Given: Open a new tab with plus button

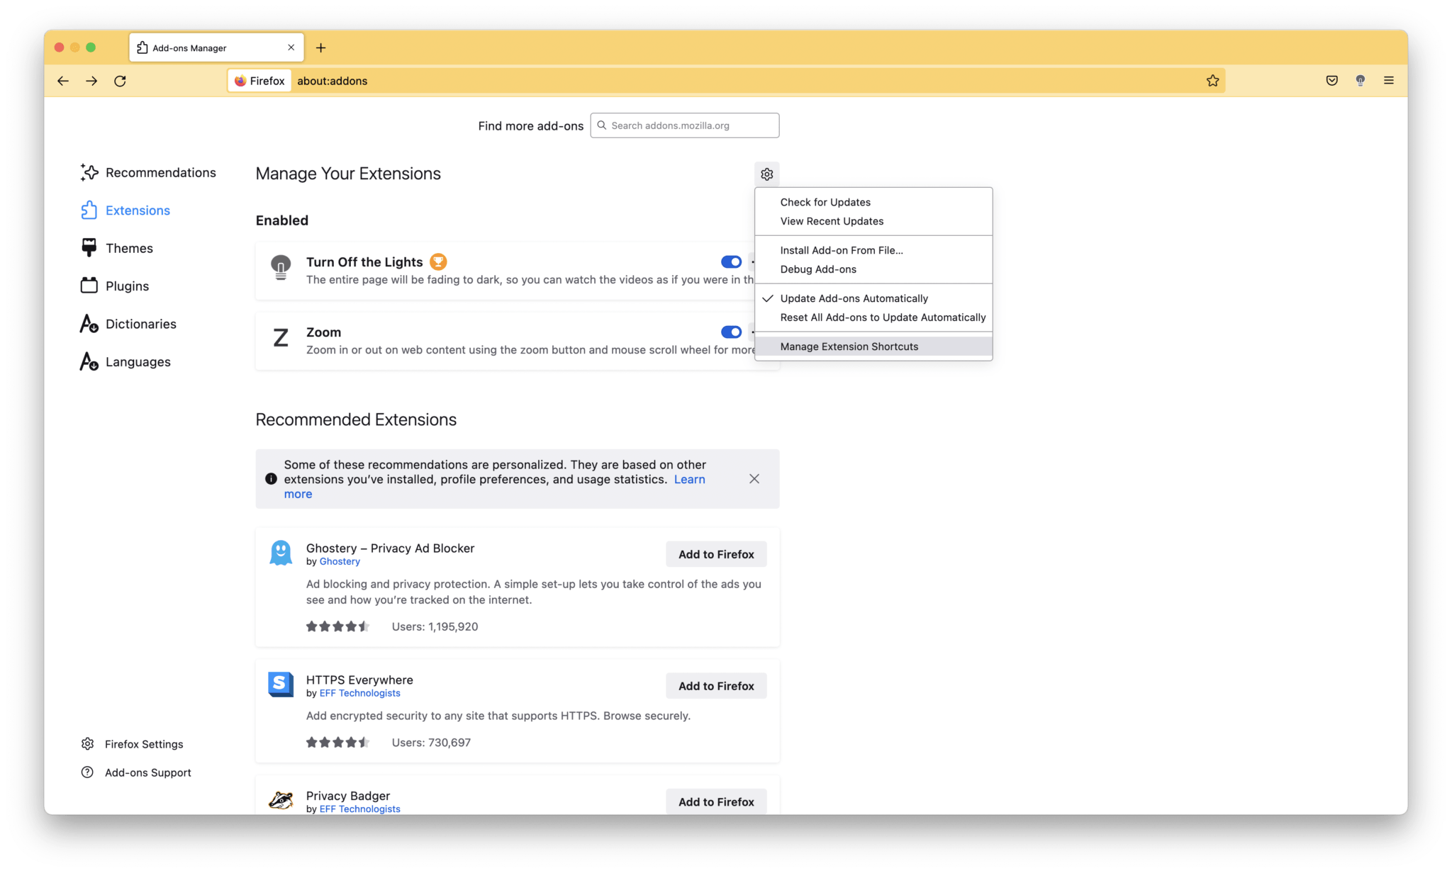Looking at the screenshot, I should 320,47.
